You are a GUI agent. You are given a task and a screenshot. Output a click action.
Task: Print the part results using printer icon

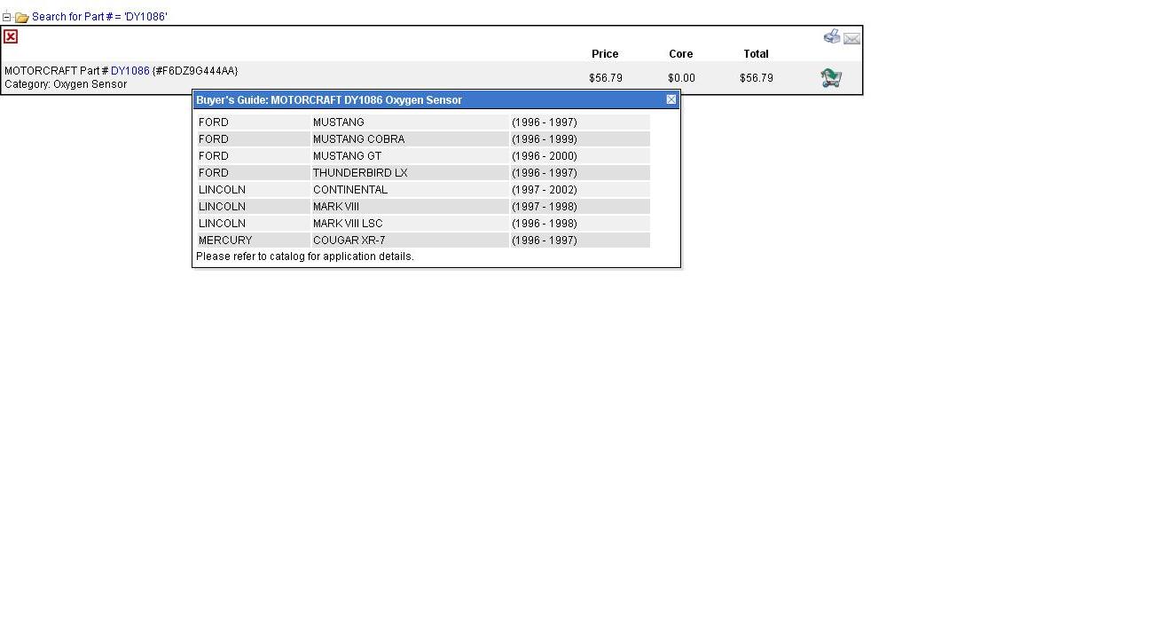(831, 36)
